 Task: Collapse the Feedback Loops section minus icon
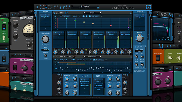point(131,56)
